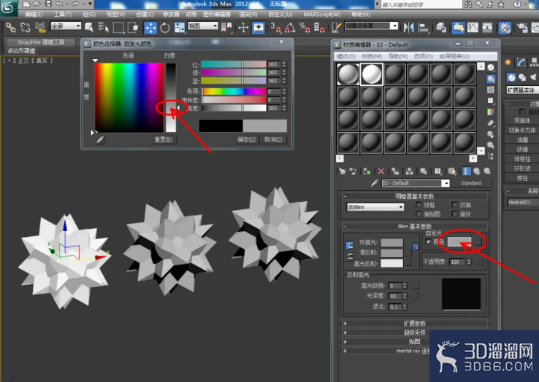Click the Select and Link chain icon

coord(11,28)
